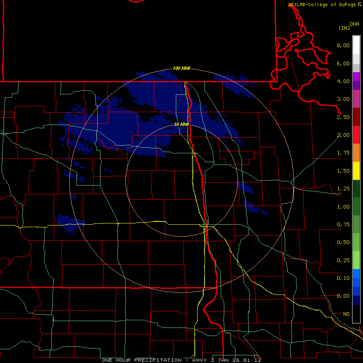The width and height of the screenshot is (363, 363).
Task: Click the 50 NMI range ring label
Action: 181,124
